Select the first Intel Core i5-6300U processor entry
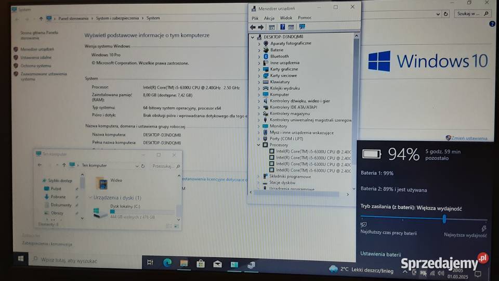The width and height of the screenshot is (499, 281). 313,151
